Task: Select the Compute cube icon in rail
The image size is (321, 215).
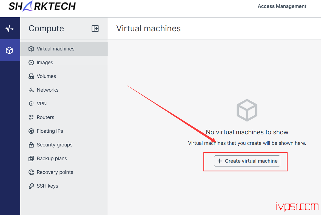Action: point(9,50)
